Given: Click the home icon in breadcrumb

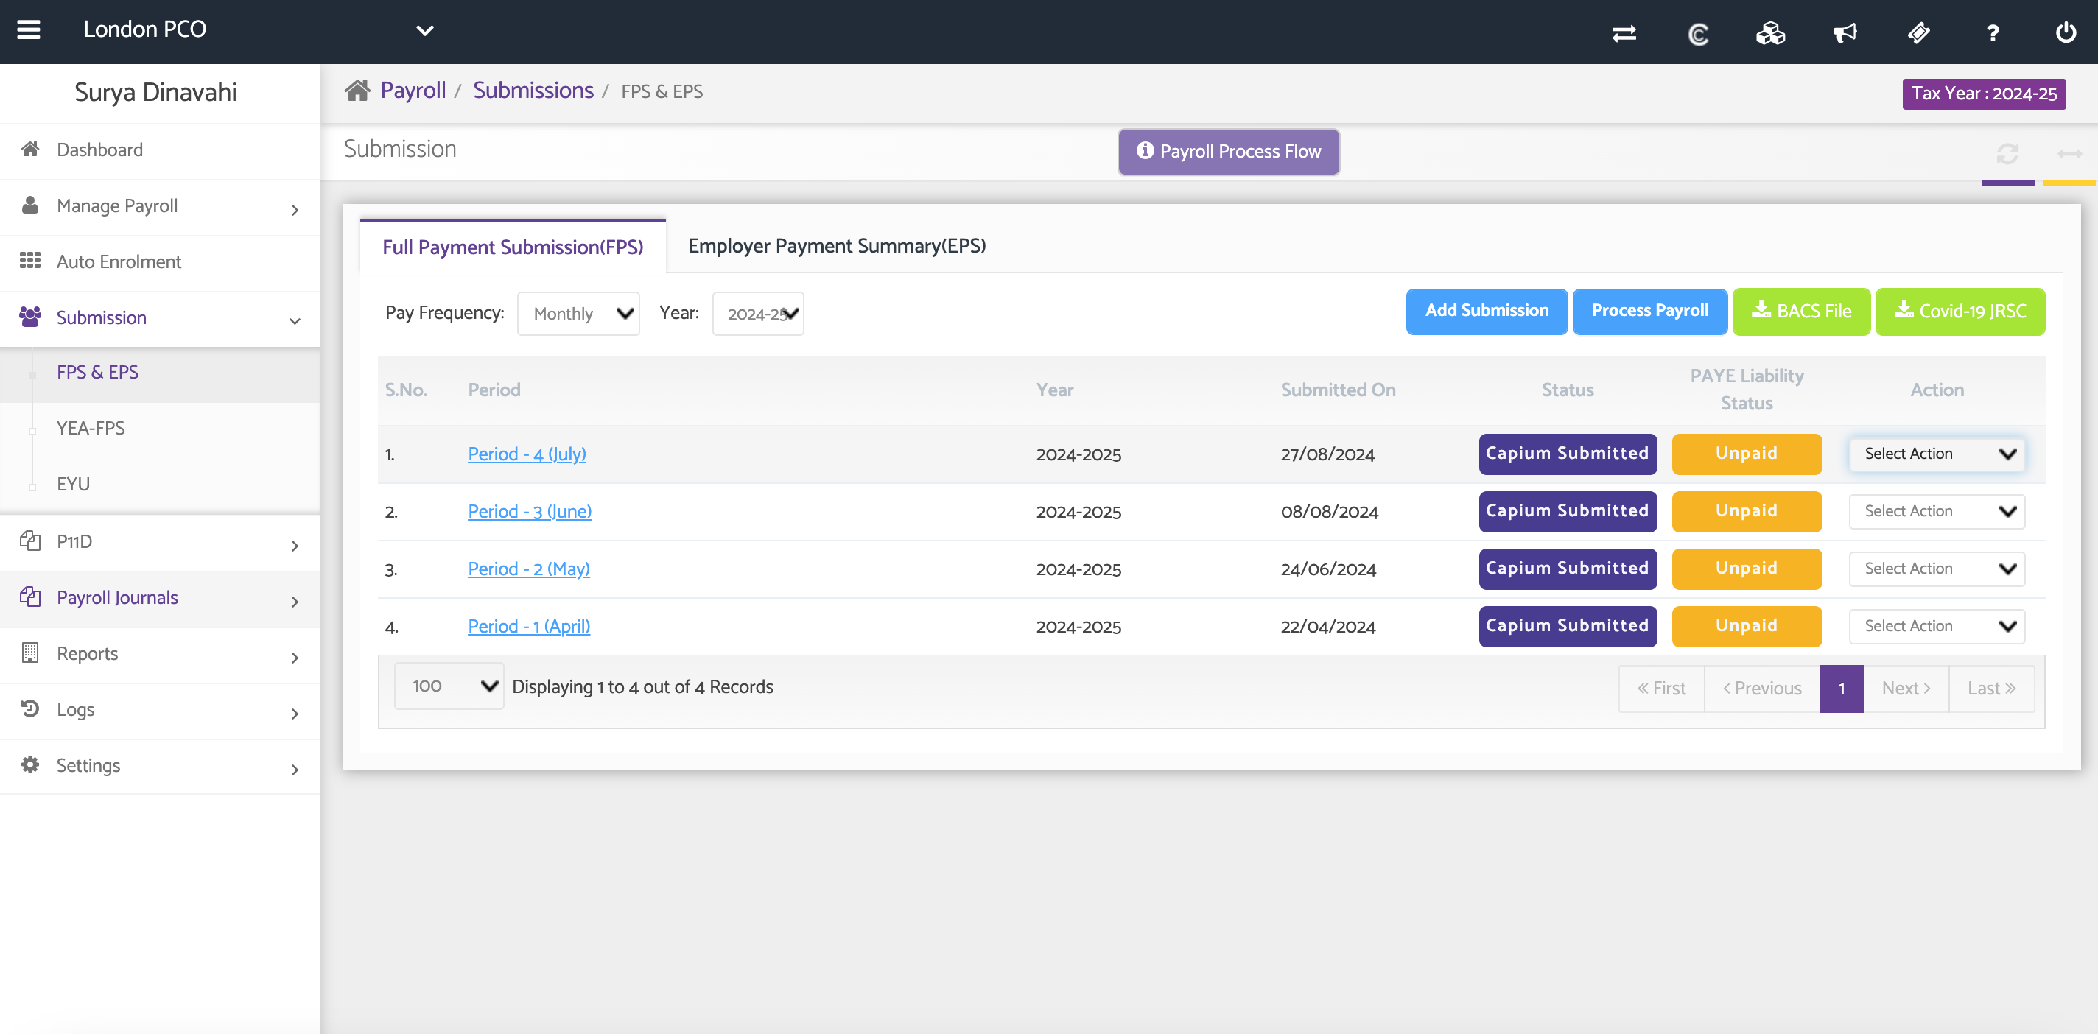Looking at the screenshot, I should coord(357,91).
